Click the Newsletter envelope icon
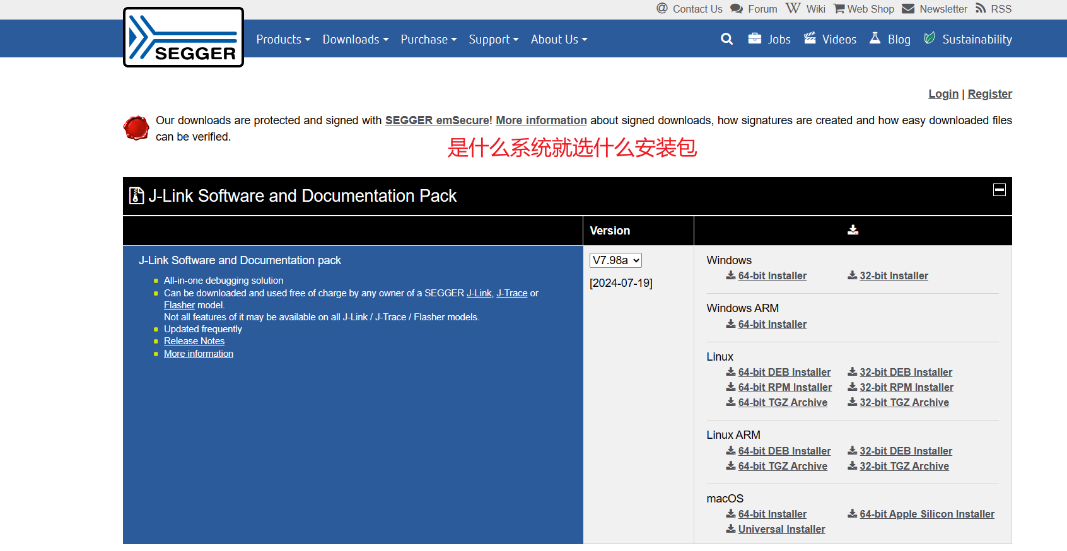Image resolution: width=1067 pixels, height=551 pixels. point(908,9)
